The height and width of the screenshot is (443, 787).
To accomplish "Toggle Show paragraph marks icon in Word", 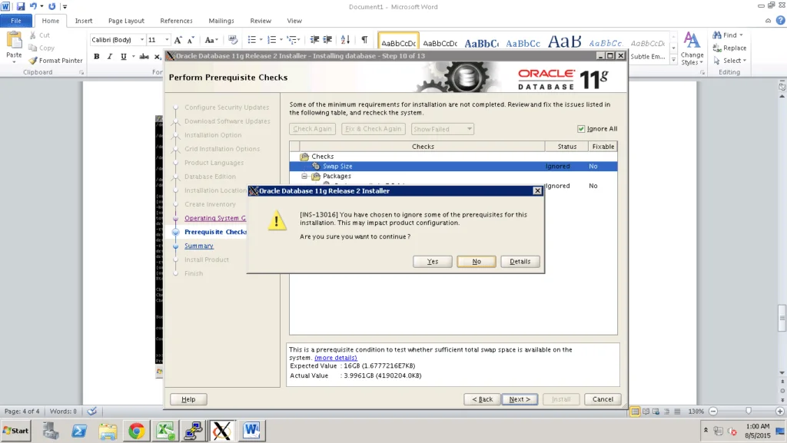I will point(364,40).
